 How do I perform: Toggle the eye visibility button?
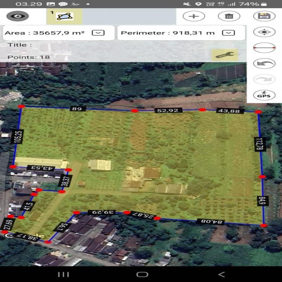click(x=18, y=16)
